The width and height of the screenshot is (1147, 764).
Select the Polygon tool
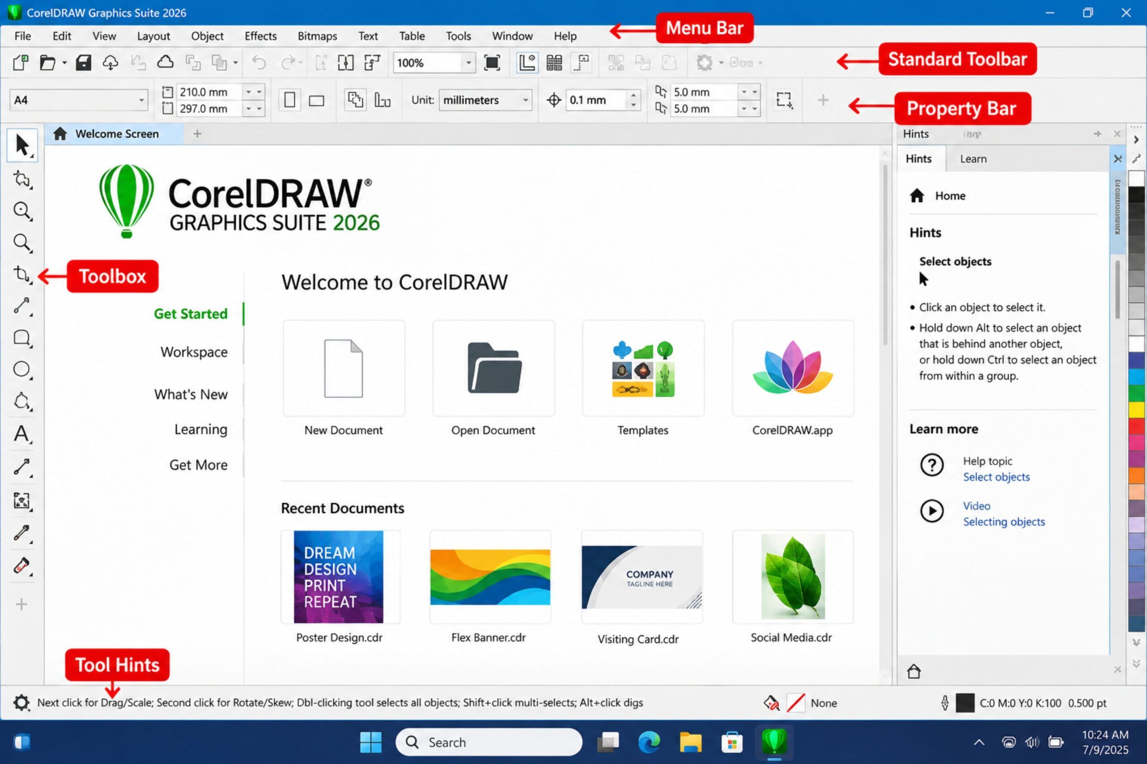[x=22, y=401]
